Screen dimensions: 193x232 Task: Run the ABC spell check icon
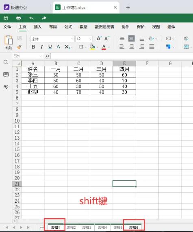tap(6, 87)
